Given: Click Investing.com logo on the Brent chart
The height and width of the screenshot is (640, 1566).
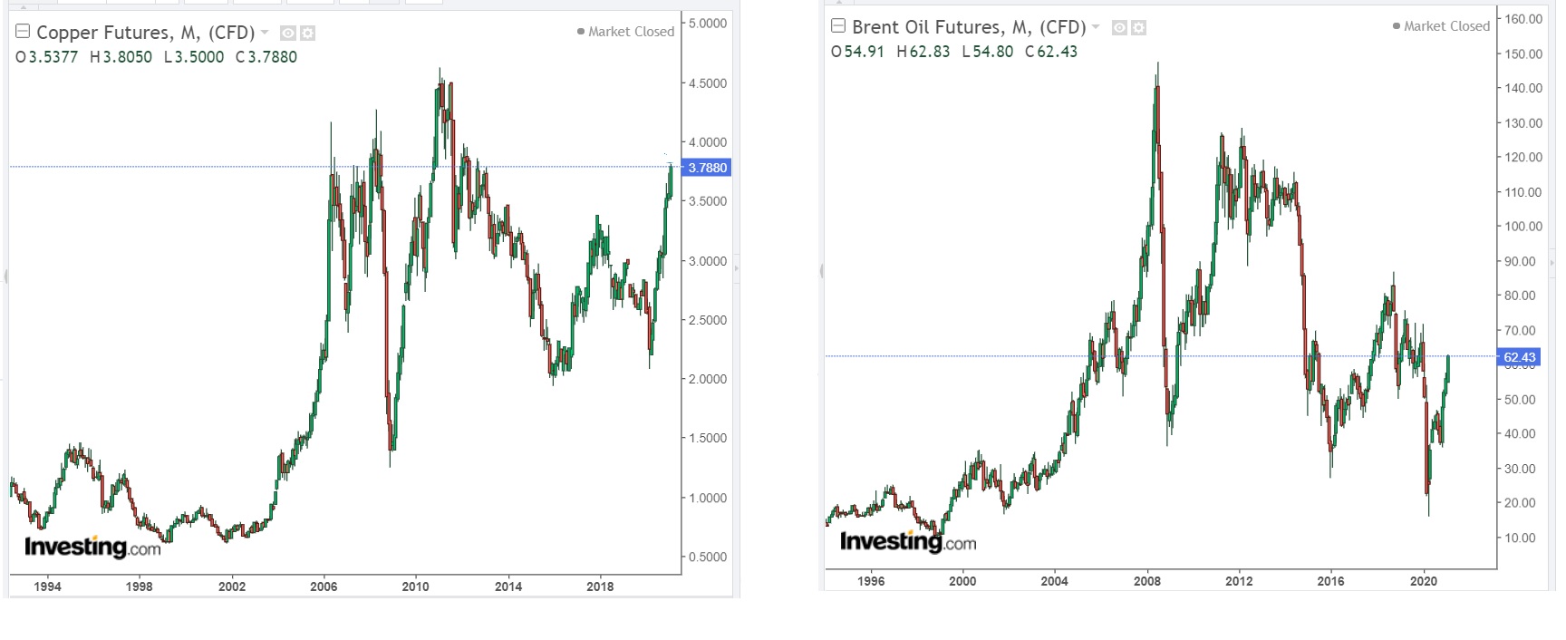Looking at the screenshot, I should [907, 541].
